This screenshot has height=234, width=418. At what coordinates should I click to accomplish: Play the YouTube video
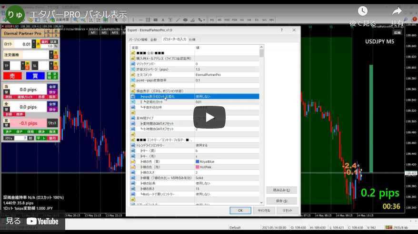(x=209, y=117)
